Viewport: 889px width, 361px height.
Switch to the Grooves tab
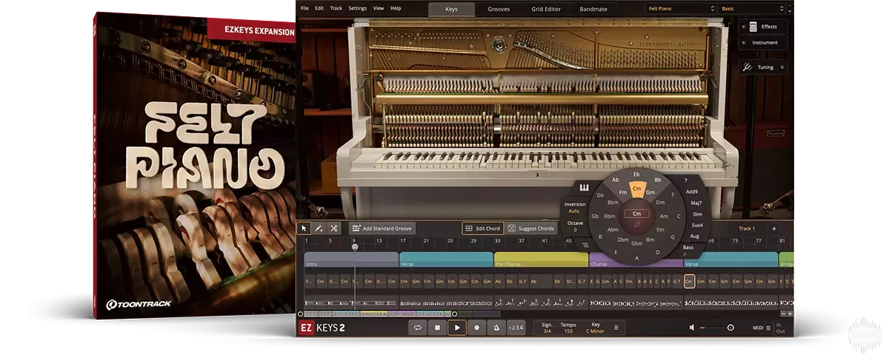click(x=498, y=9)
